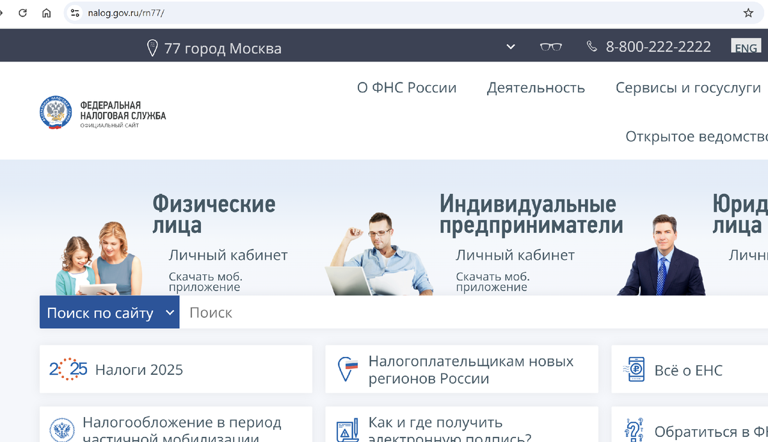Click the phone handset icon

pyautogui.click(x=592, y=47)
